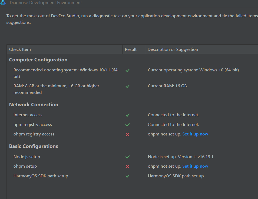The height and width of the screenshot is (199, 258).
Task: Click the Result column header
Action: click(x=134, y=49)
